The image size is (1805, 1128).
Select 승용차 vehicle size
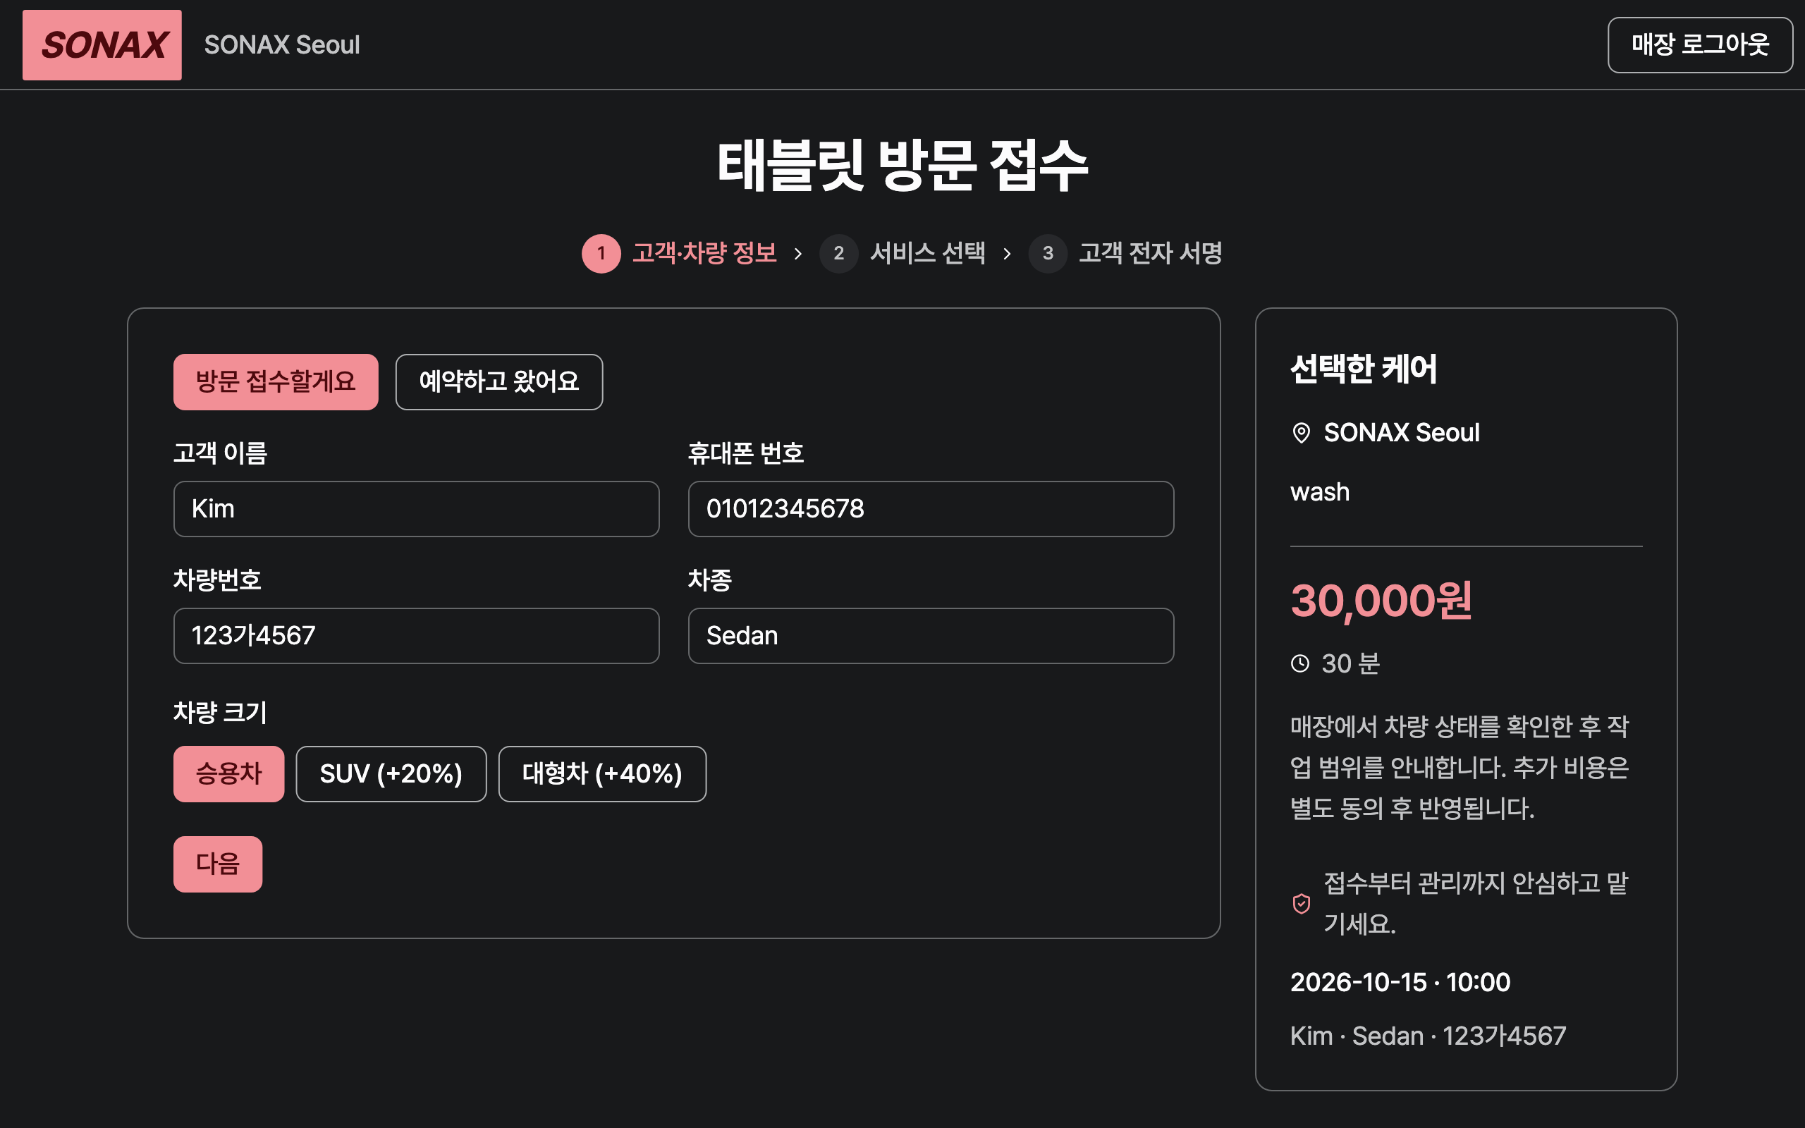point(229,773)
